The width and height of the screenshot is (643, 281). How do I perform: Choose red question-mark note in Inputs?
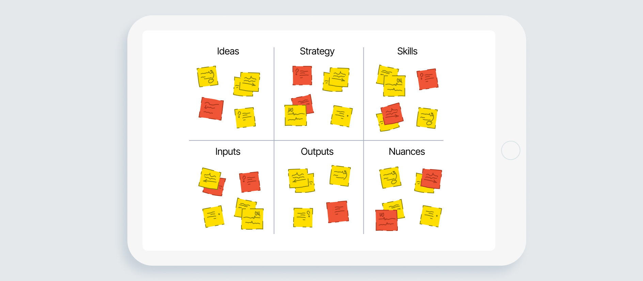click(250, 182)
